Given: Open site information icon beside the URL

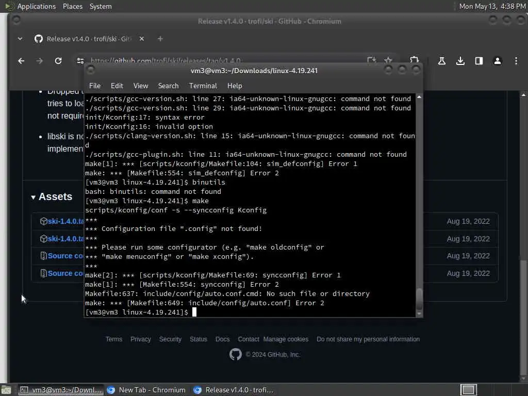Looking at the screenshot, I should pyautogui.click(x=80, y=61).
